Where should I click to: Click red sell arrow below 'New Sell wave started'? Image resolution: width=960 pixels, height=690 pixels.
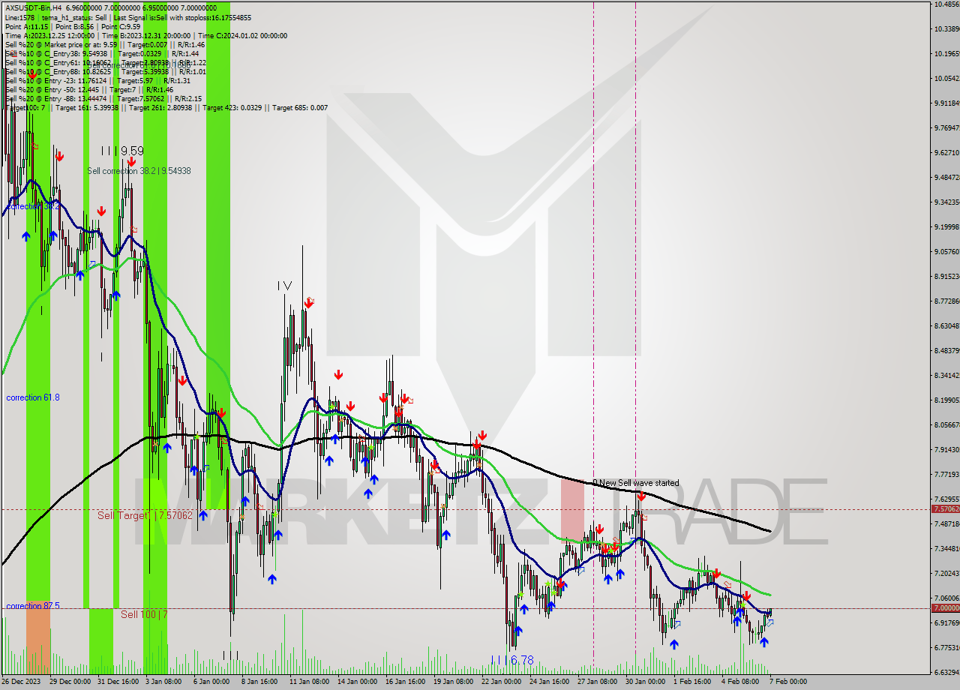[641, 496]
